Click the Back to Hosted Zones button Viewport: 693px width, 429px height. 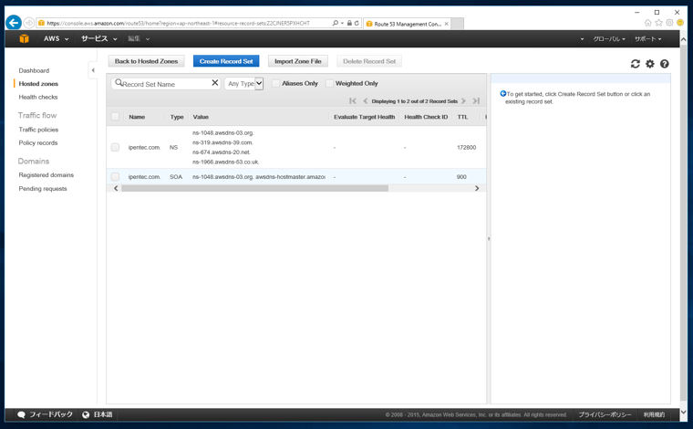(x=146, y=61)
